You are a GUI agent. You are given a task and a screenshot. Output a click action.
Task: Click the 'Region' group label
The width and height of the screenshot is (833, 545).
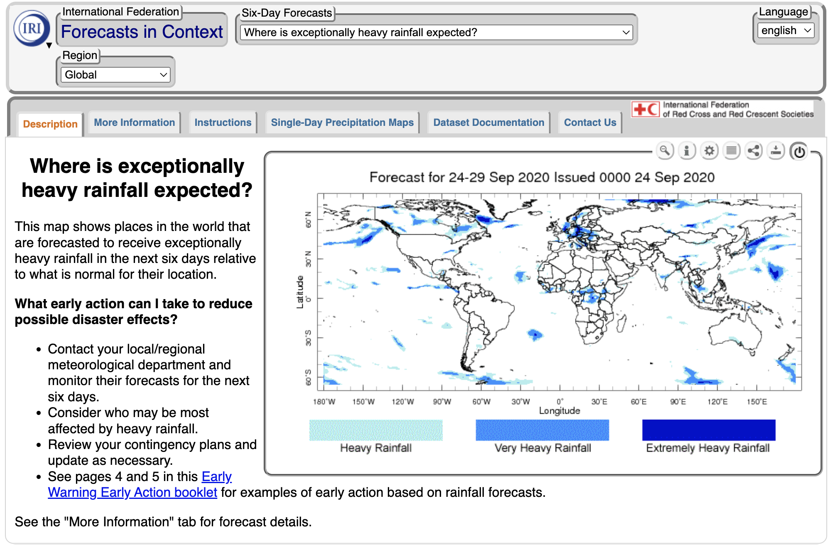(x=80, y=55)
